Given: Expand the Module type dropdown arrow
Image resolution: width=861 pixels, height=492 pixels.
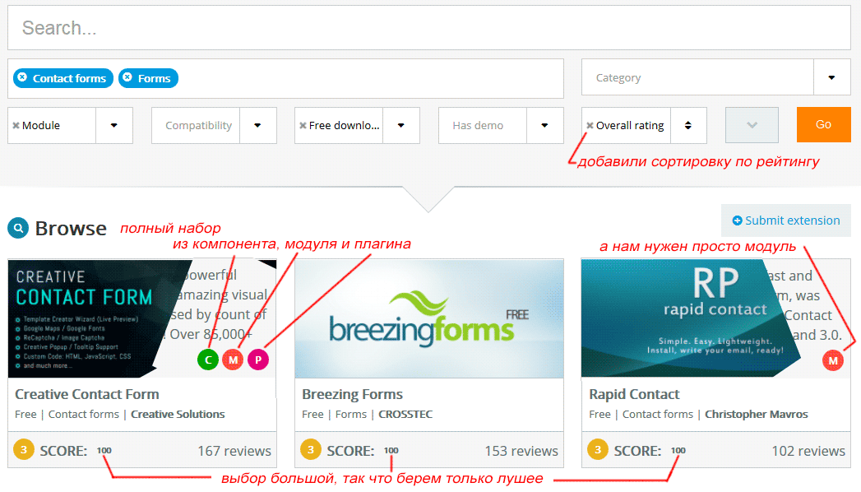Looking at the screenshot, I should pos(114,126).
